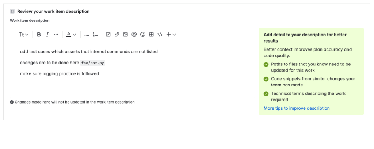Click the empty line in the description editor

coord(73,84)
